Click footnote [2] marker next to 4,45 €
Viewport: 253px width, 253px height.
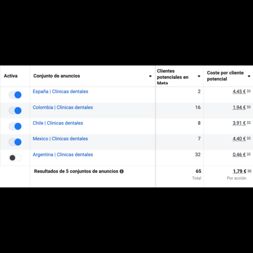click(249, 91)
